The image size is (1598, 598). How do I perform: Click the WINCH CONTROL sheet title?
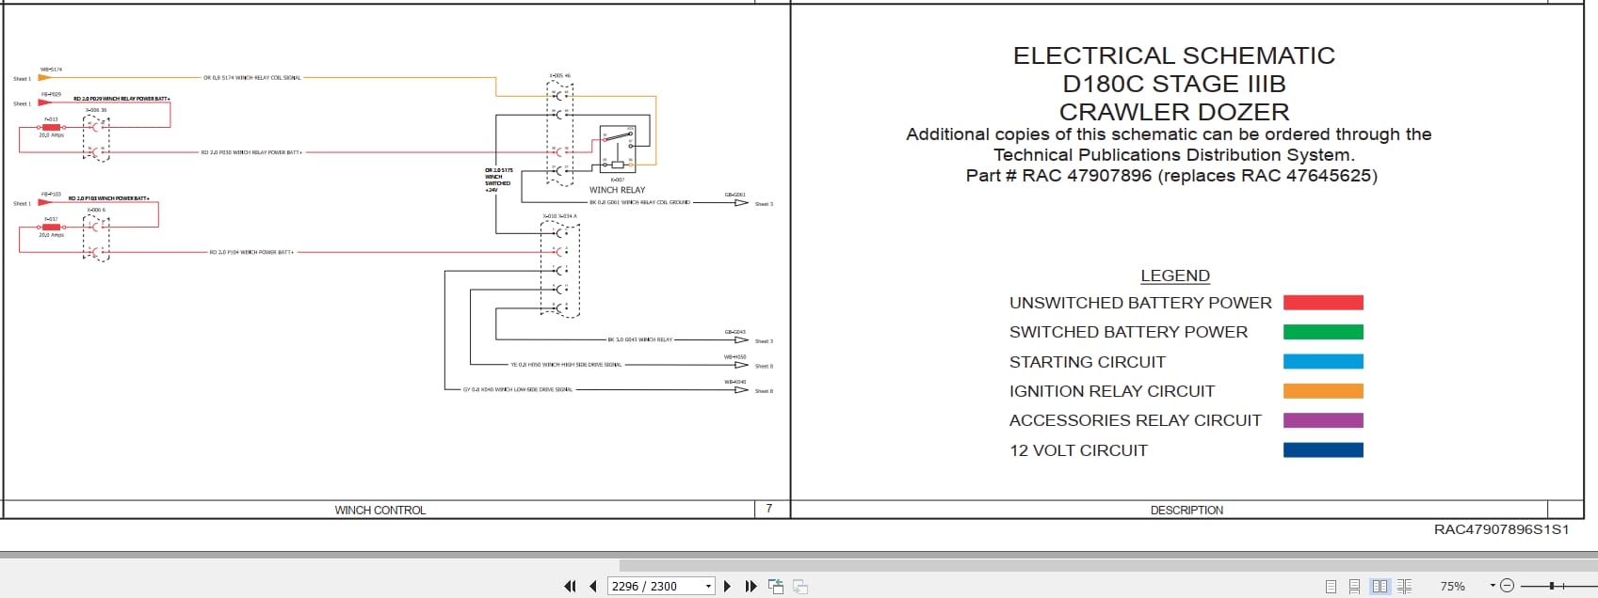(x=380, y=510)
